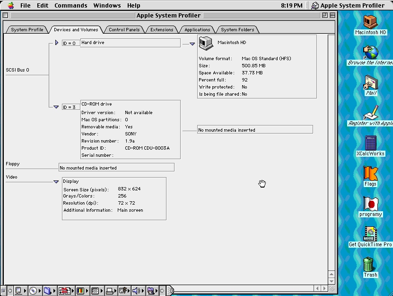The image size is (393, 296).
Task: Select the Mail desktop icon
Action: [371, 82]
